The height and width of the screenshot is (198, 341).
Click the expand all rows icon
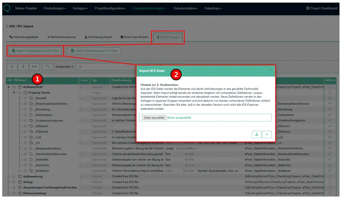(12, 66)
